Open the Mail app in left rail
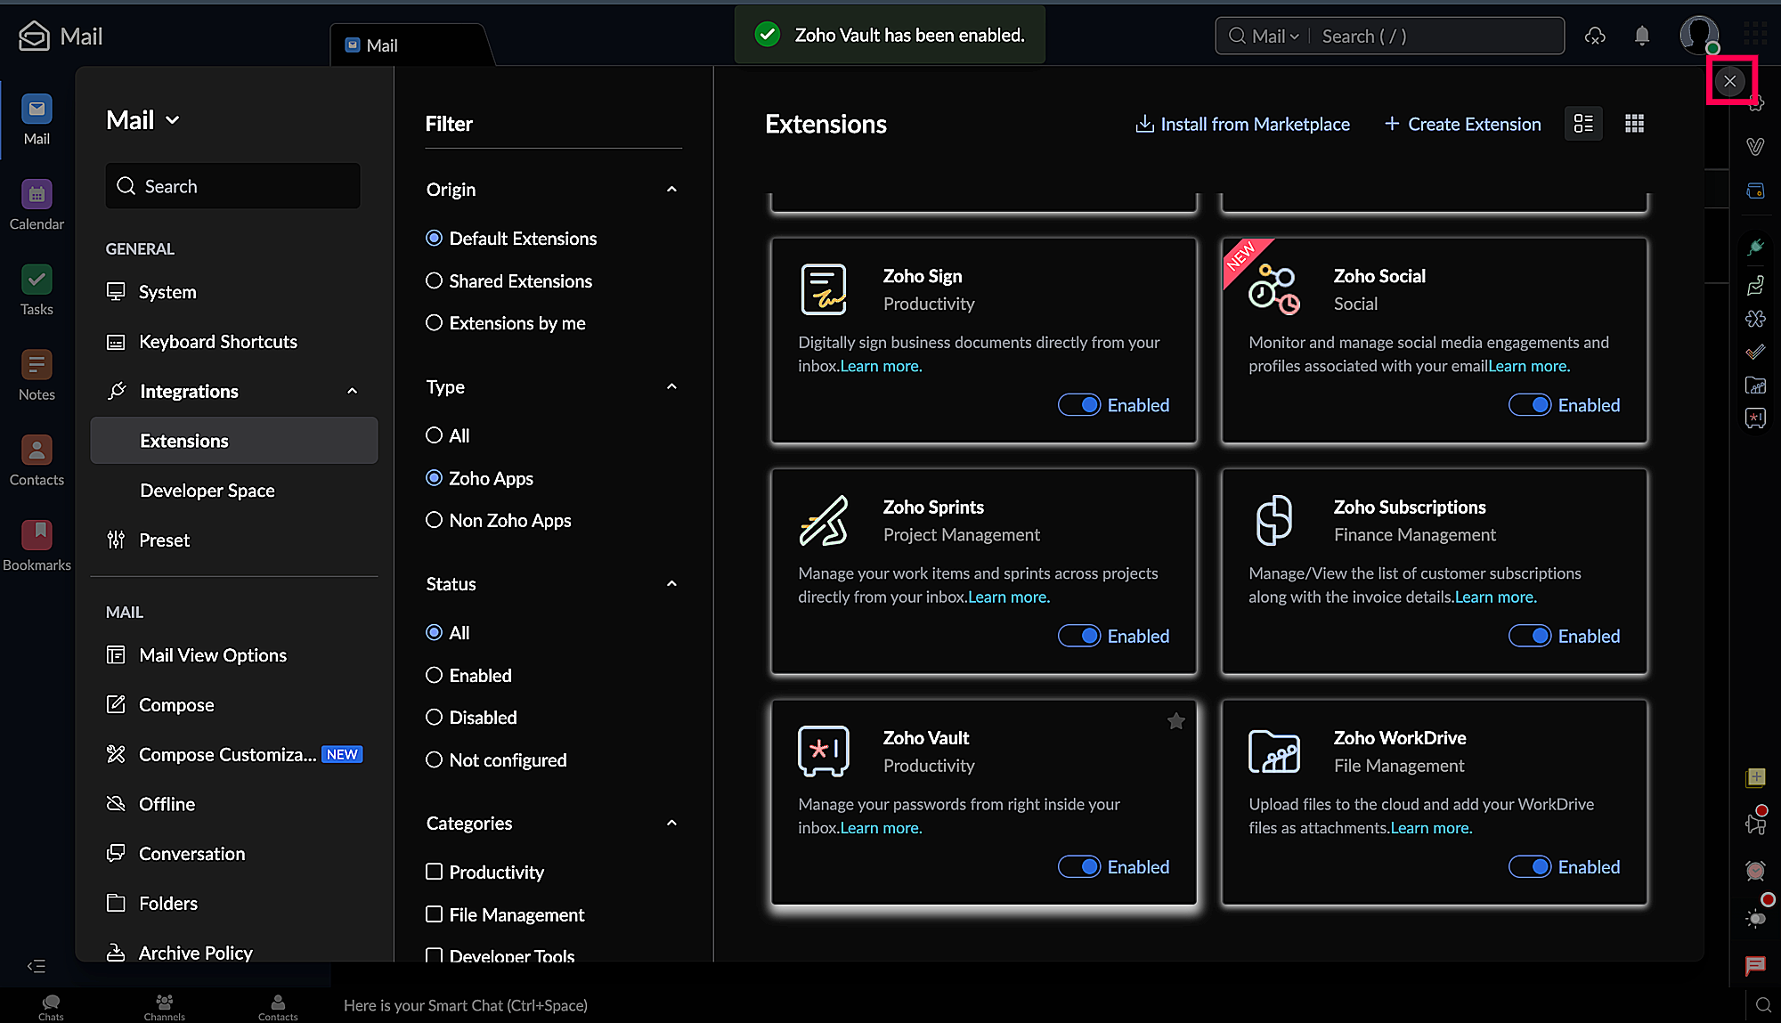 [37, 120]
